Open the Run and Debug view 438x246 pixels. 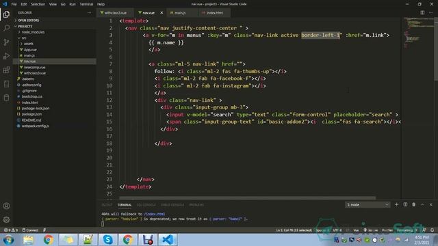[x=6, y=56]
